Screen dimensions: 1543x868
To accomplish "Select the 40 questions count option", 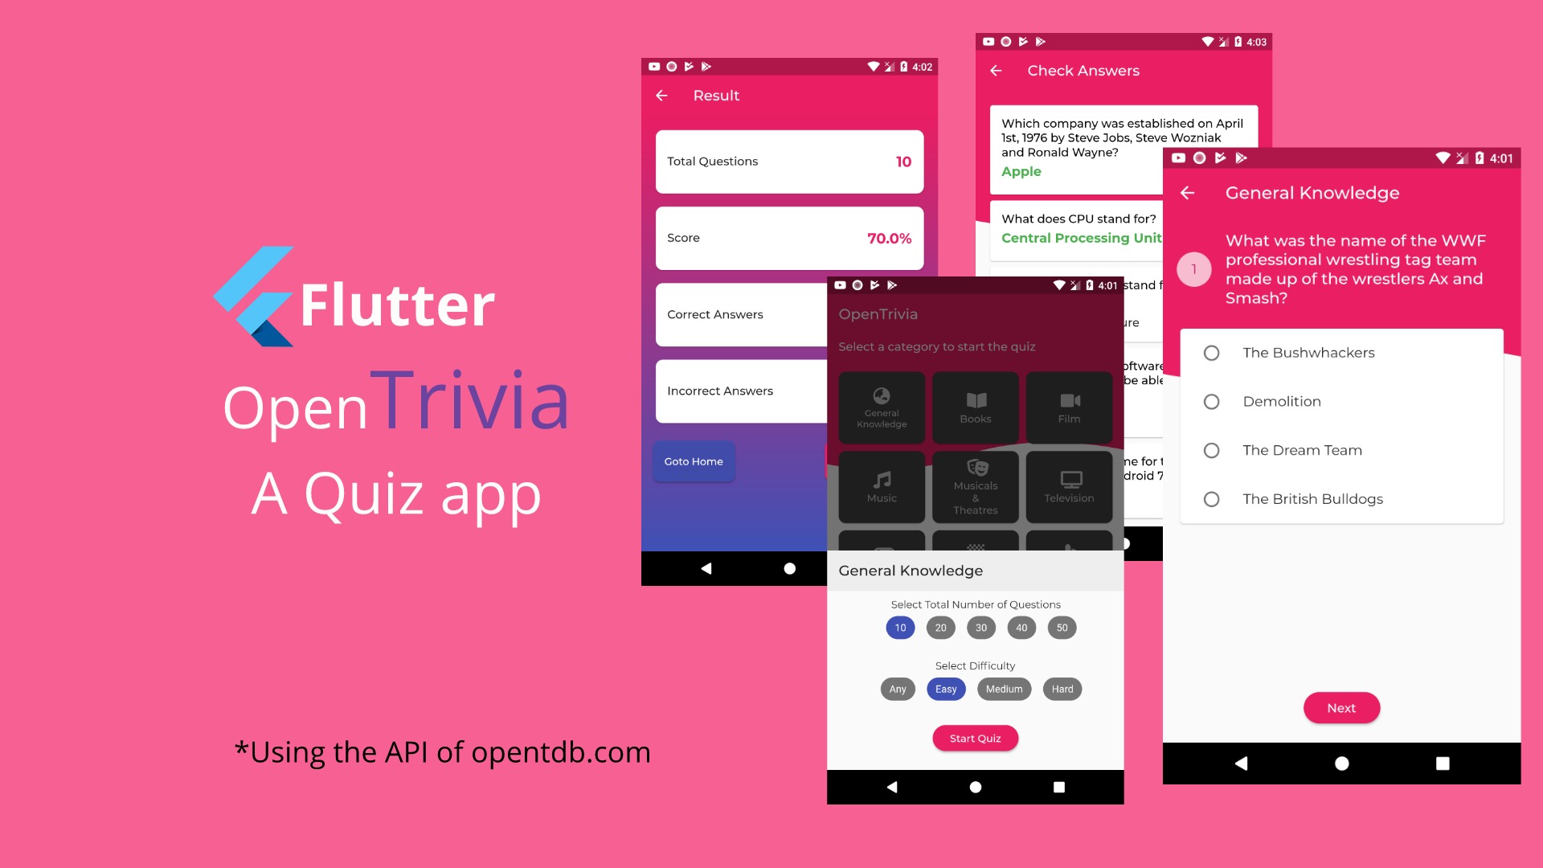I will point(1021,626).
